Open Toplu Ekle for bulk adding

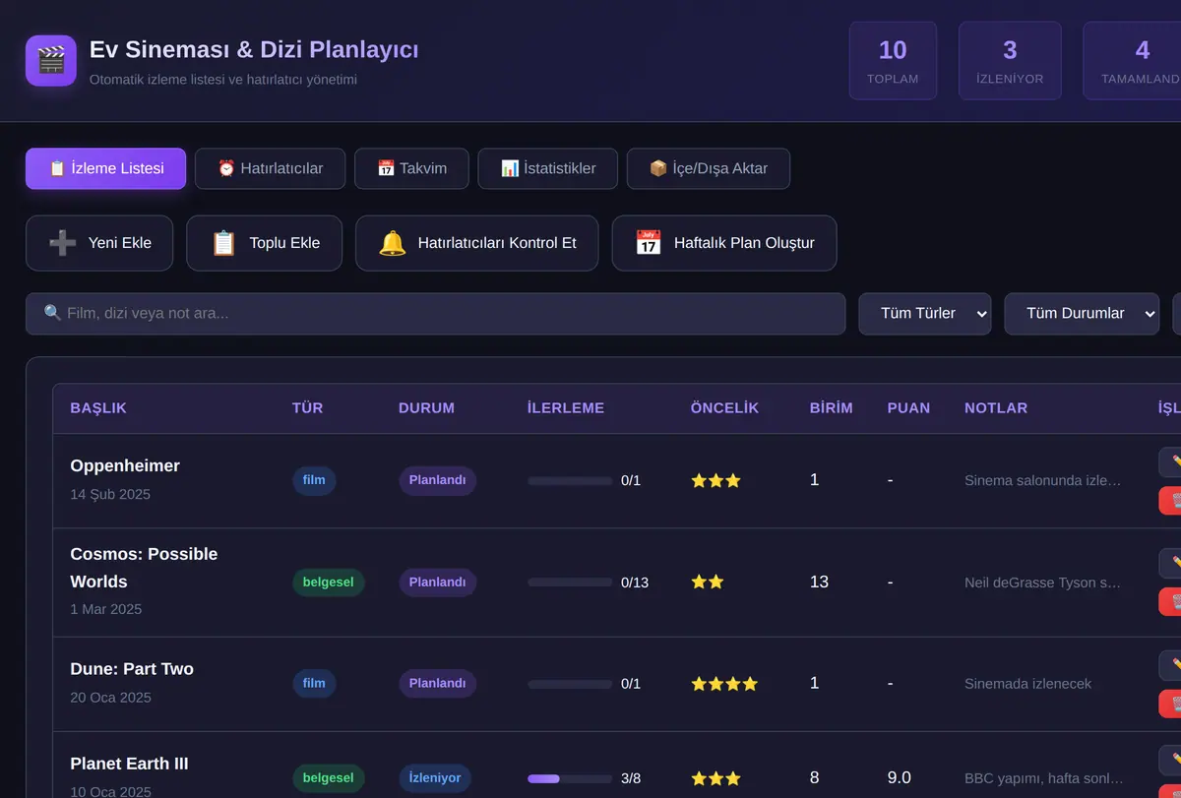point(265,243)
